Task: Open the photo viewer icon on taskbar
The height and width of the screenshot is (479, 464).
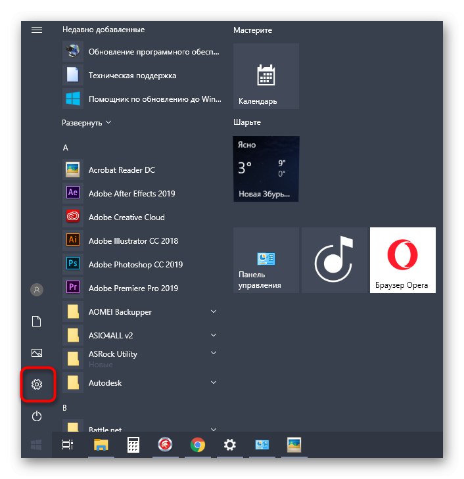Action: point(294,445)
